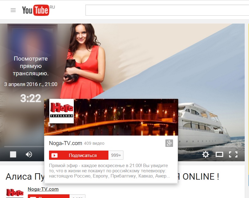Screen dimensions: 249x198
Task: Open the Google+ page from popup card
Action: coord(169,143)
